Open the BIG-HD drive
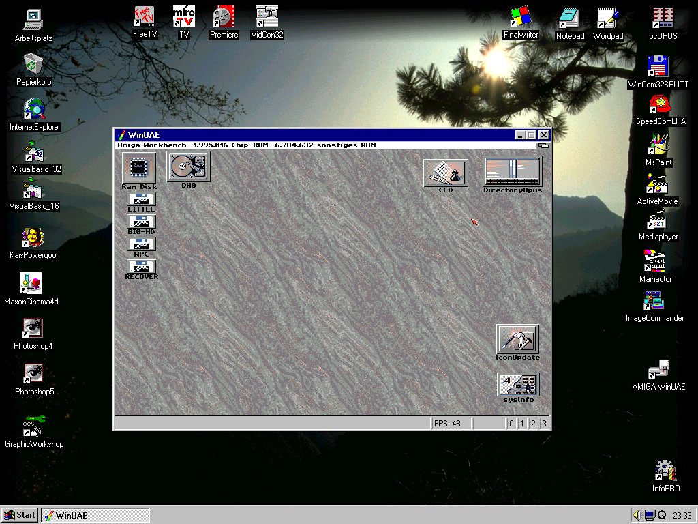The height and width of the screenshot is (524, 698). [141, 222]
